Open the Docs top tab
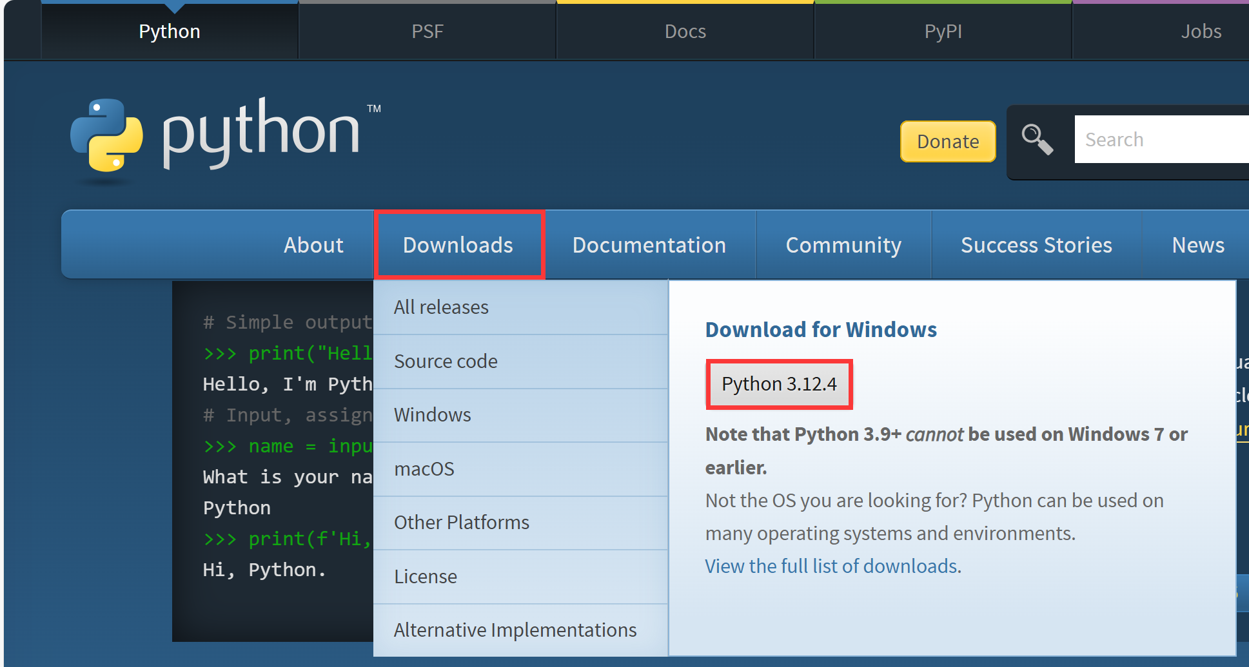This screenshot has width=1249, height=667. [x=685, y=31]
